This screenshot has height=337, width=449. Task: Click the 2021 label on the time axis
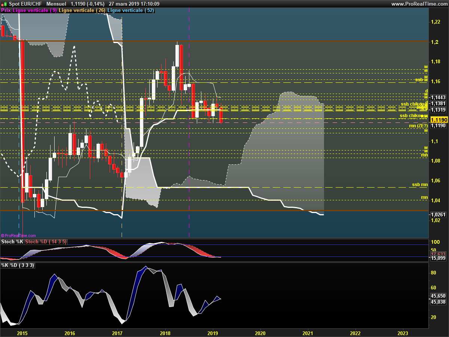point(308,333)
